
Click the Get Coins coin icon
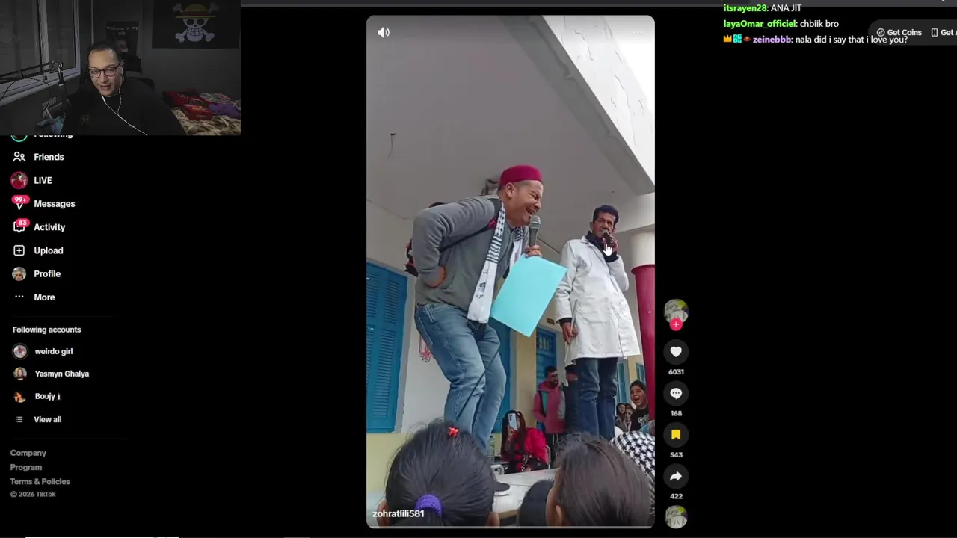[881, 32]
